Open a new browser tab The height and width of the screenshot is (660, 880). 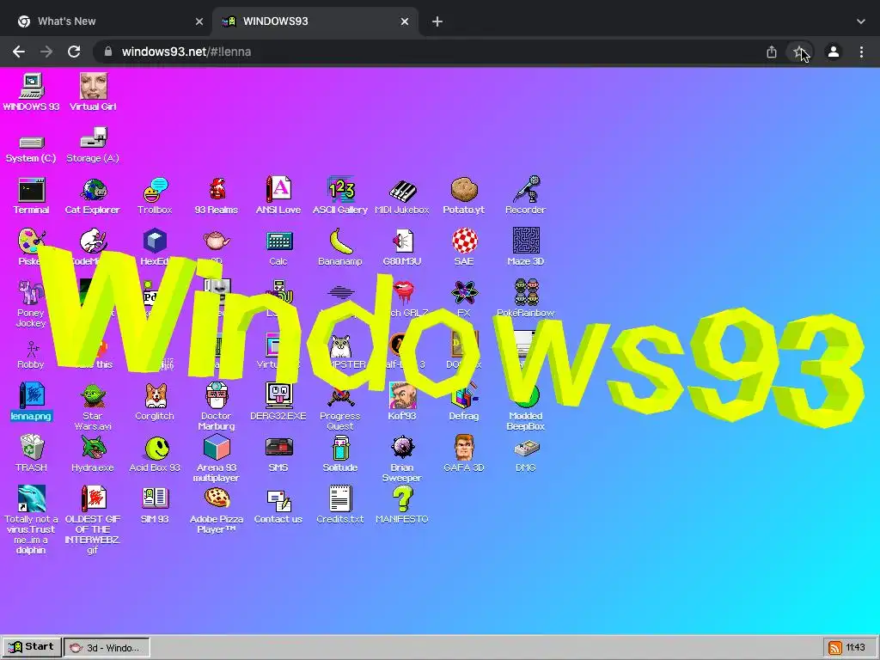[437, 21]
